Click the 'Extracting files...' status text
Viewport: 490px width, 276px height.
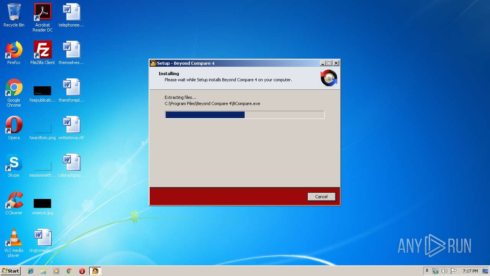click(x=180, y=97)
